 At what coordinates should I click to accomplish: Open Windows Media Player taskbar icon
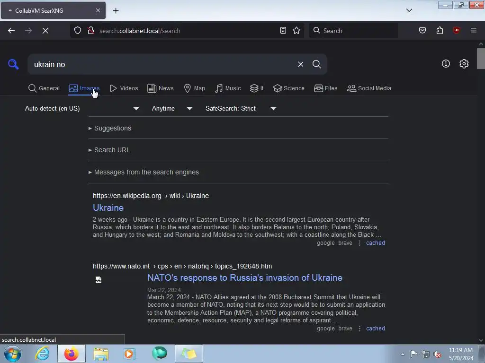[130, 354]
